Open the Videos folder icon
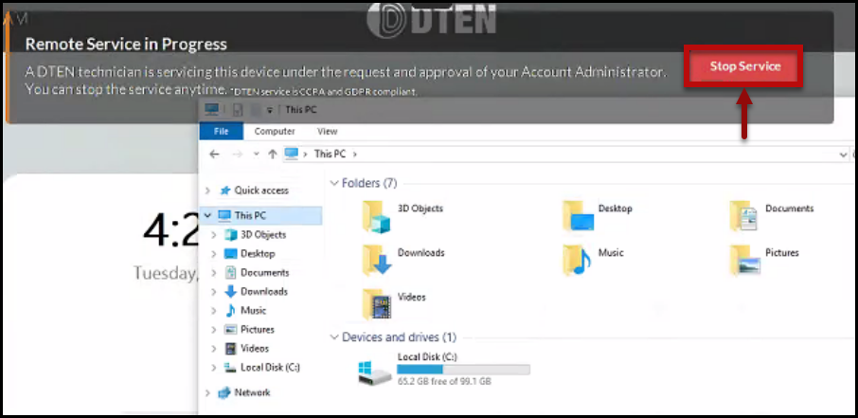This screenshot has height=418, width=858. click(x=377, y=304)
